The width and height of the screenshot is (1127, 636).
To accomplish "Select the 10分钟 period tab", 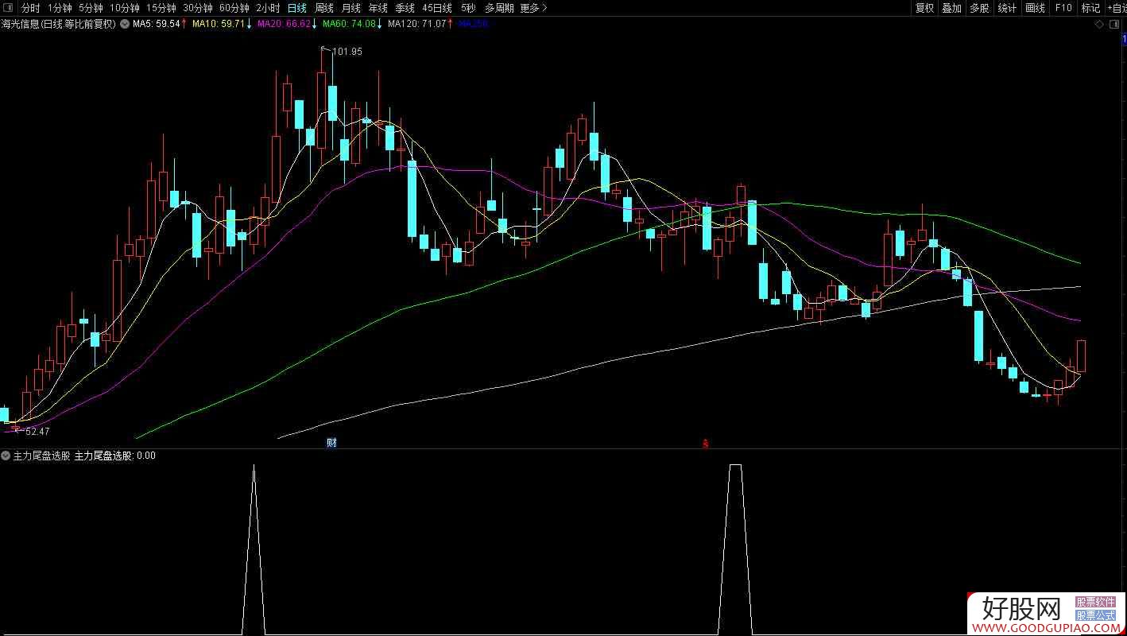I will coord(124,8).
